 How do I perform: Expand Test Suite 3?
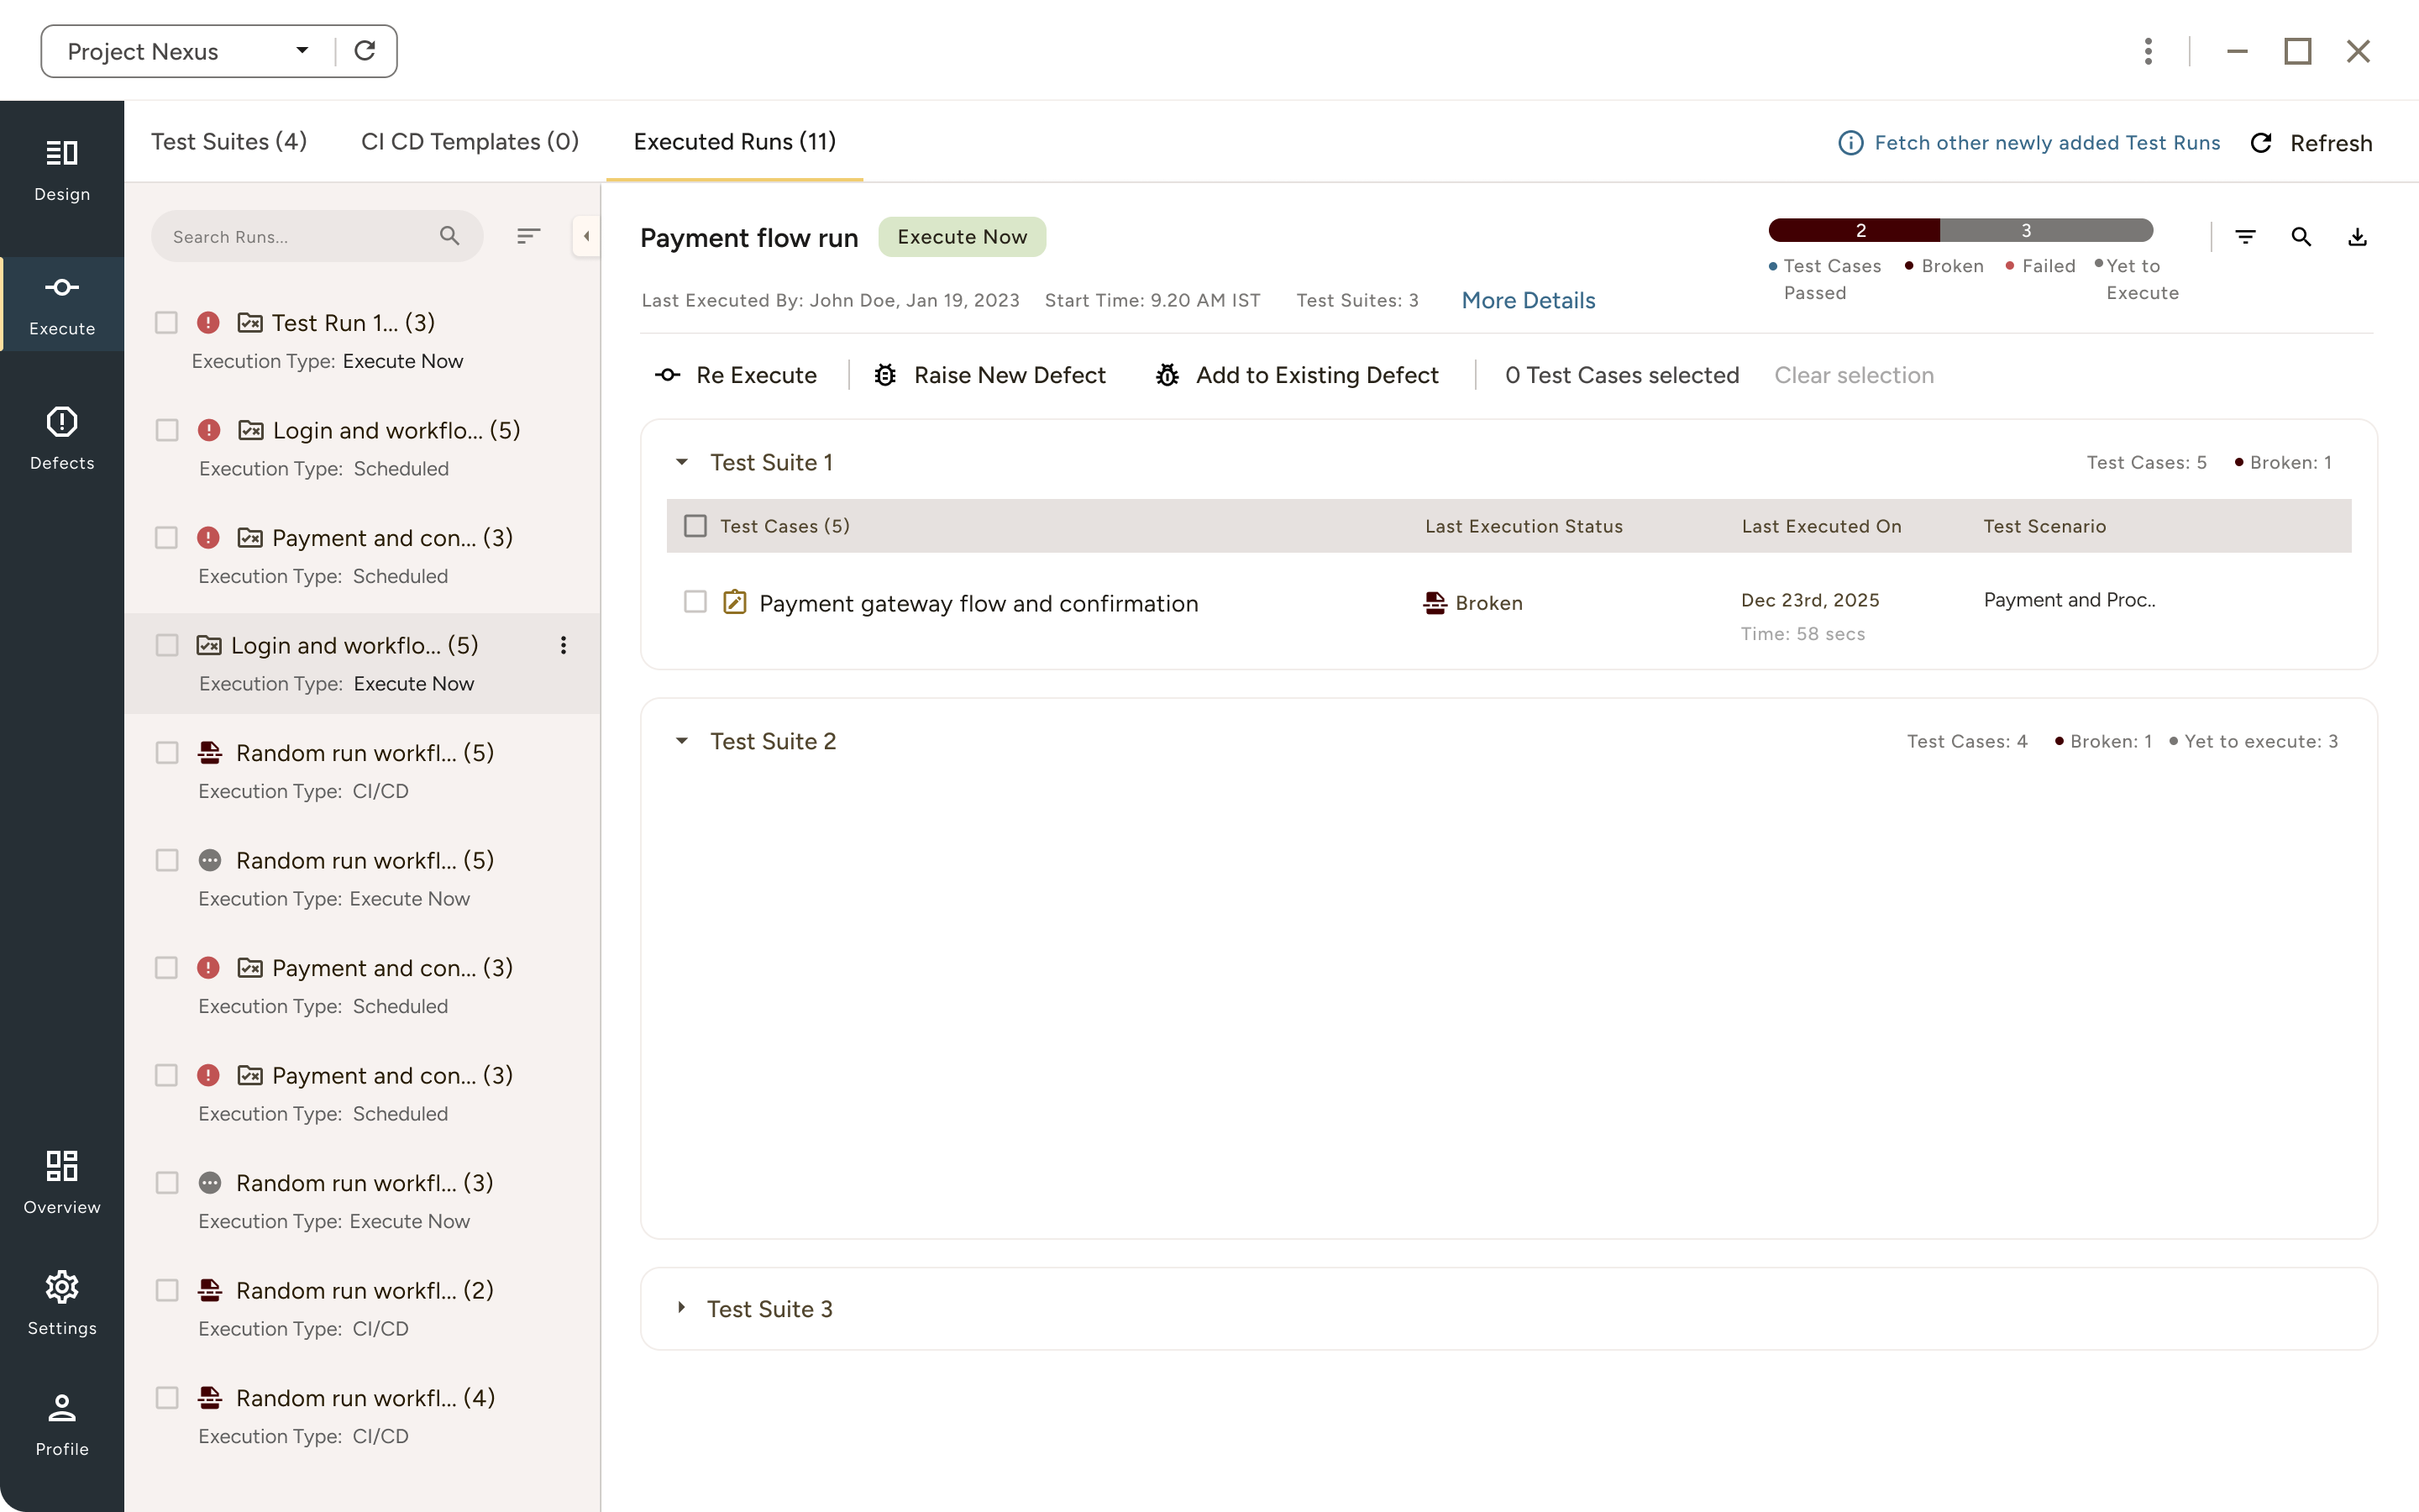click(684, 1308)
